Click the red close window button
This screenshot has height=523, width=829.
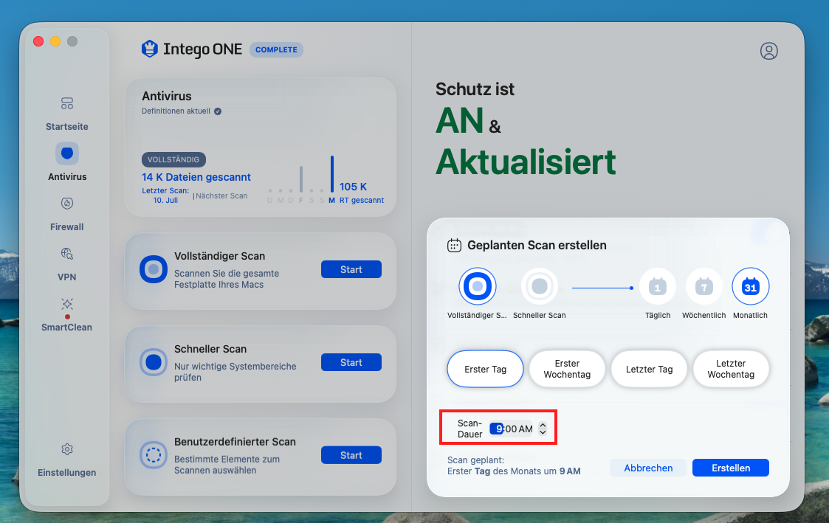38,41
